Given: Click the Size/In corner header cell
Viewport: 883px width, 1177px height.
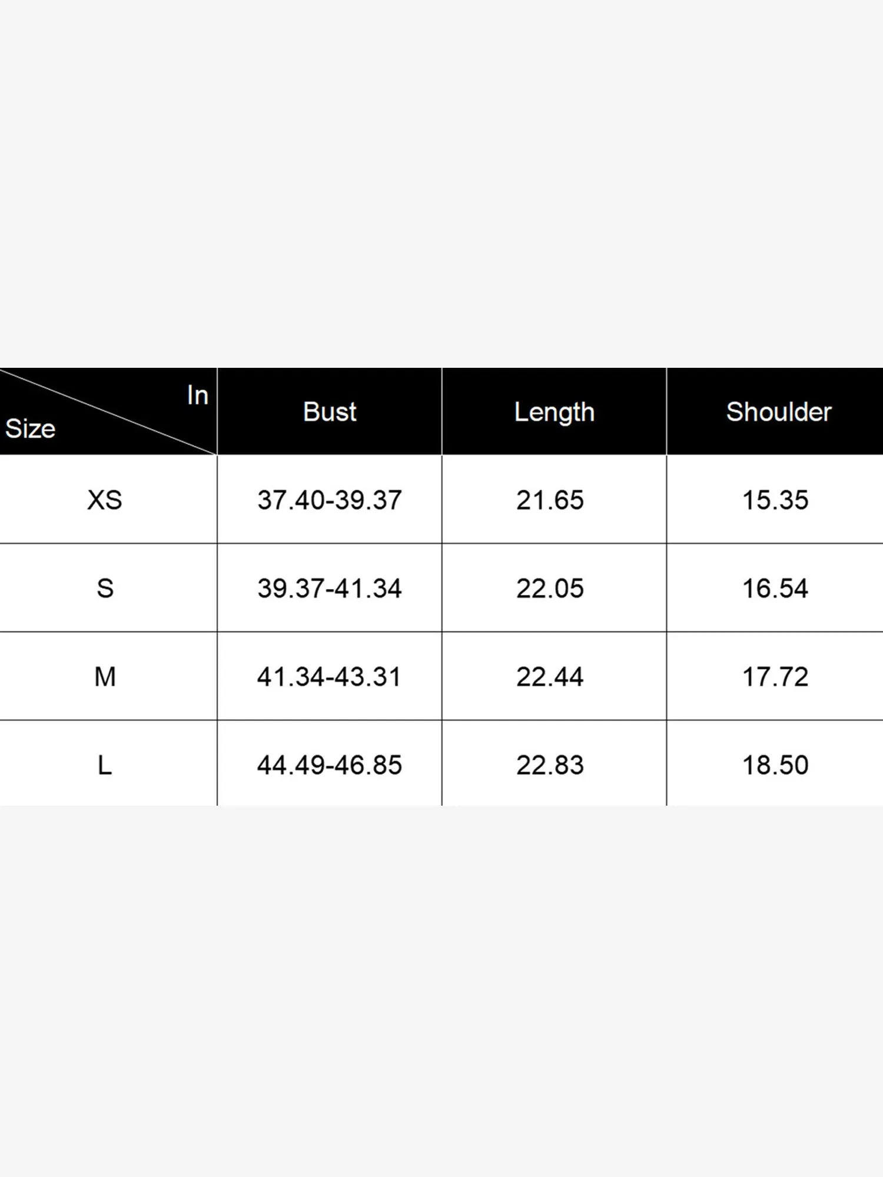Looking at the screenshot, I should pos(108,411).
